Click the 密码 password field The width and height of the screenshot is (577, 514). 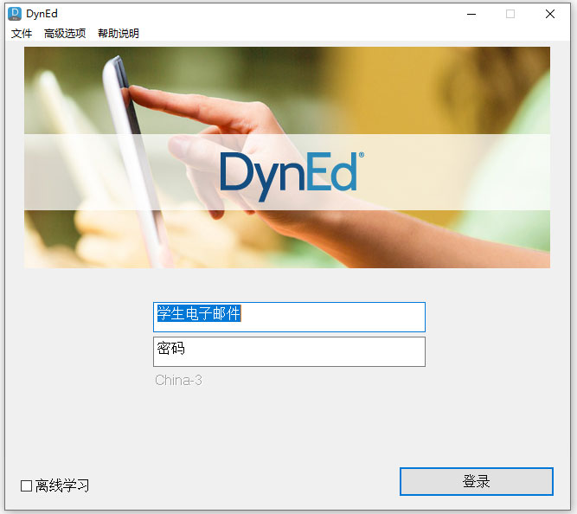tap(289, 351)
